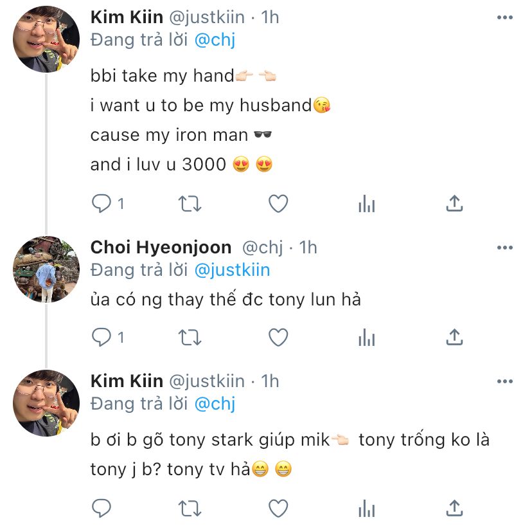
Task: Reply to Choi Hyeonjoon's tweet
Action: pyautogui.click(x=102, y=336)
